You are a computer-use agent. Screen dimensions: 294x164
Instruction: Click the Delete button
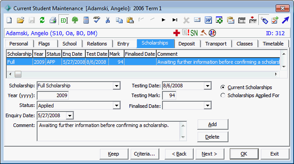212,137
